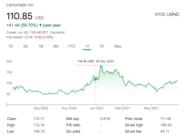
Task: Click the 1Y range tab
Action: [x=87, y=46]
